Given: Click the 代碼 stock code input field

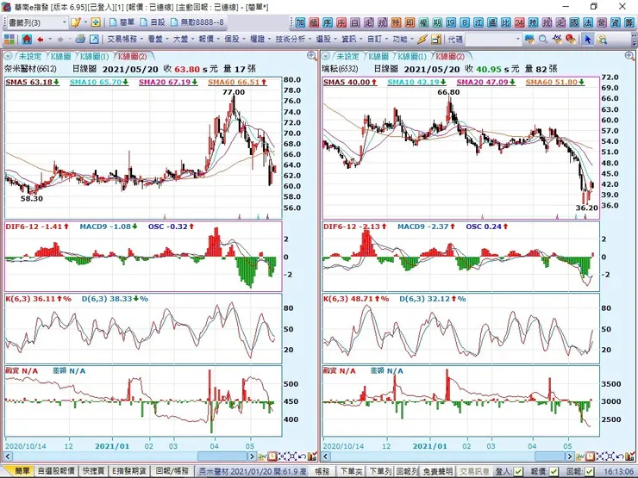Looking at the screenshot, I should pos(490,40).
